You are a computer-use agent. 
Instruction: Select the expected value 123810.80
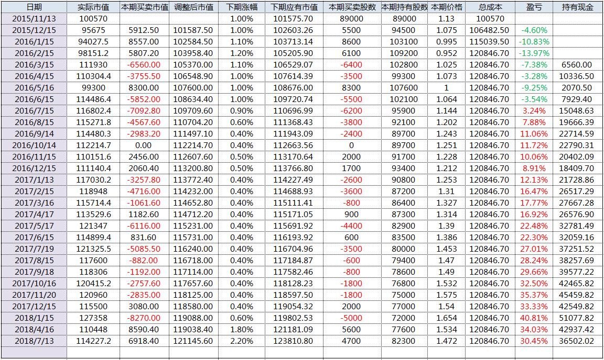[294, 341]
